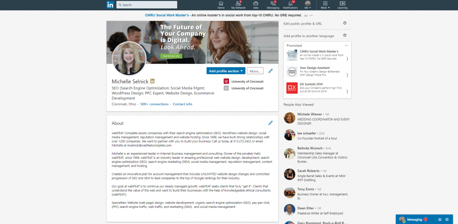
Task: Open the Learning video icon
Action: (342, 4)
